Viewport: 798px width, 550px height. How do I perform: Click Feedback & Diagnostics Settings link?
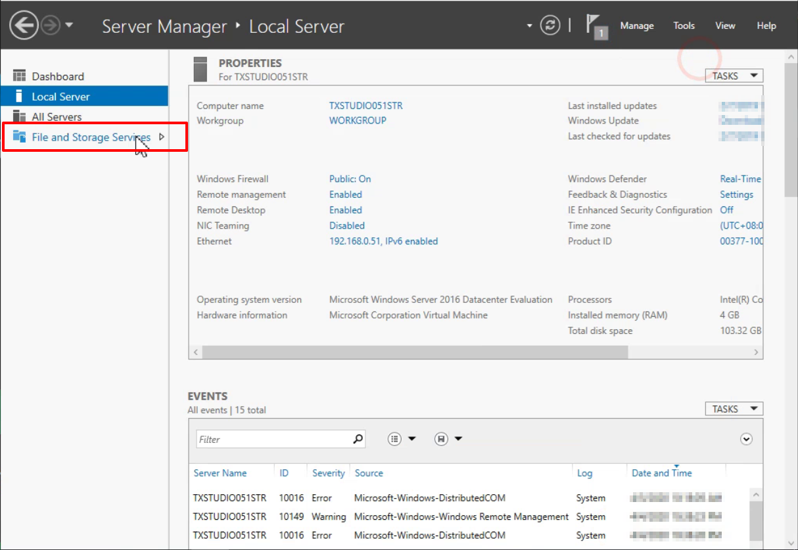[737, 195]
